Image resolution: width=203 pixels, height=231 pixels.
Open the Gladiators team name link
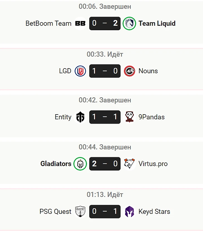coord(56,164)
